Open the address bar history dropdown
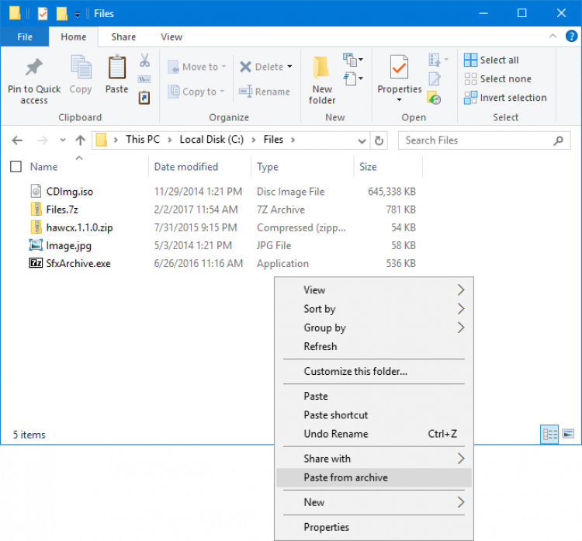Screen dimensions: 582x541 point(362,140)
